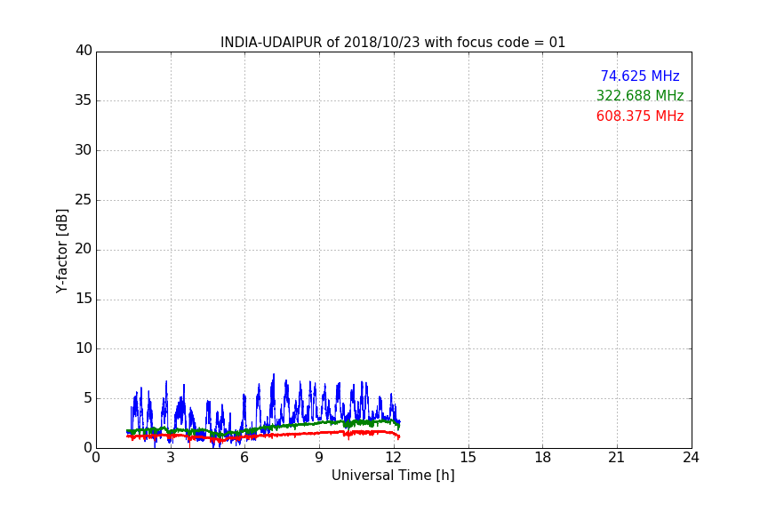Click the x-axis tick label 6

[x=245, y=458]
